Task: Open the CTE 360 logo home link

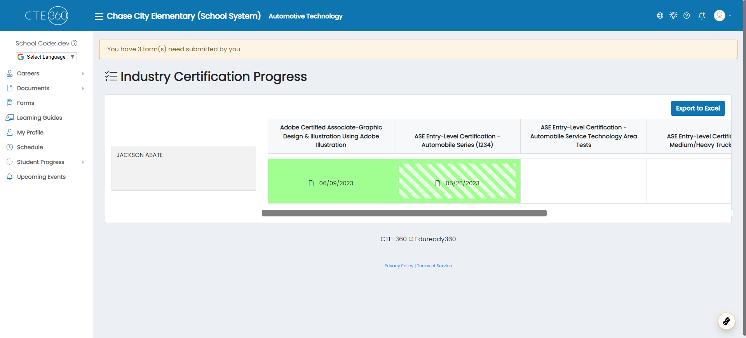Action: click(x=46, y=16)
